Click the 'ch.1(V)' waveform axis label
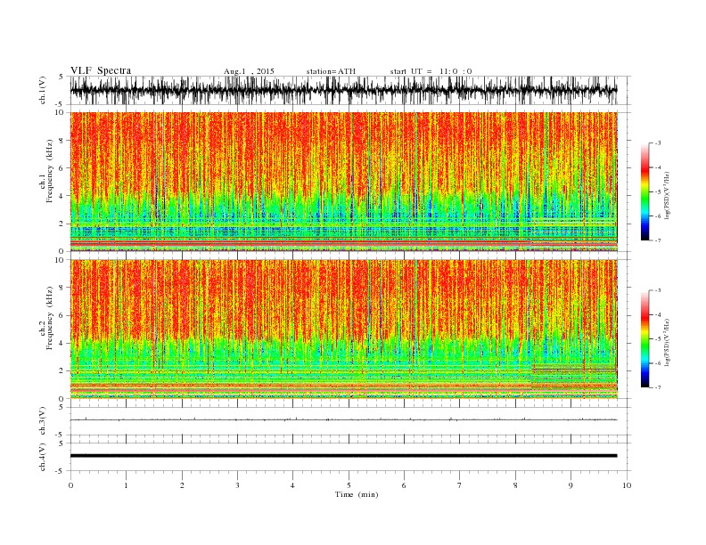This screenshot has width=706, height=545. [x=43, y=90]
